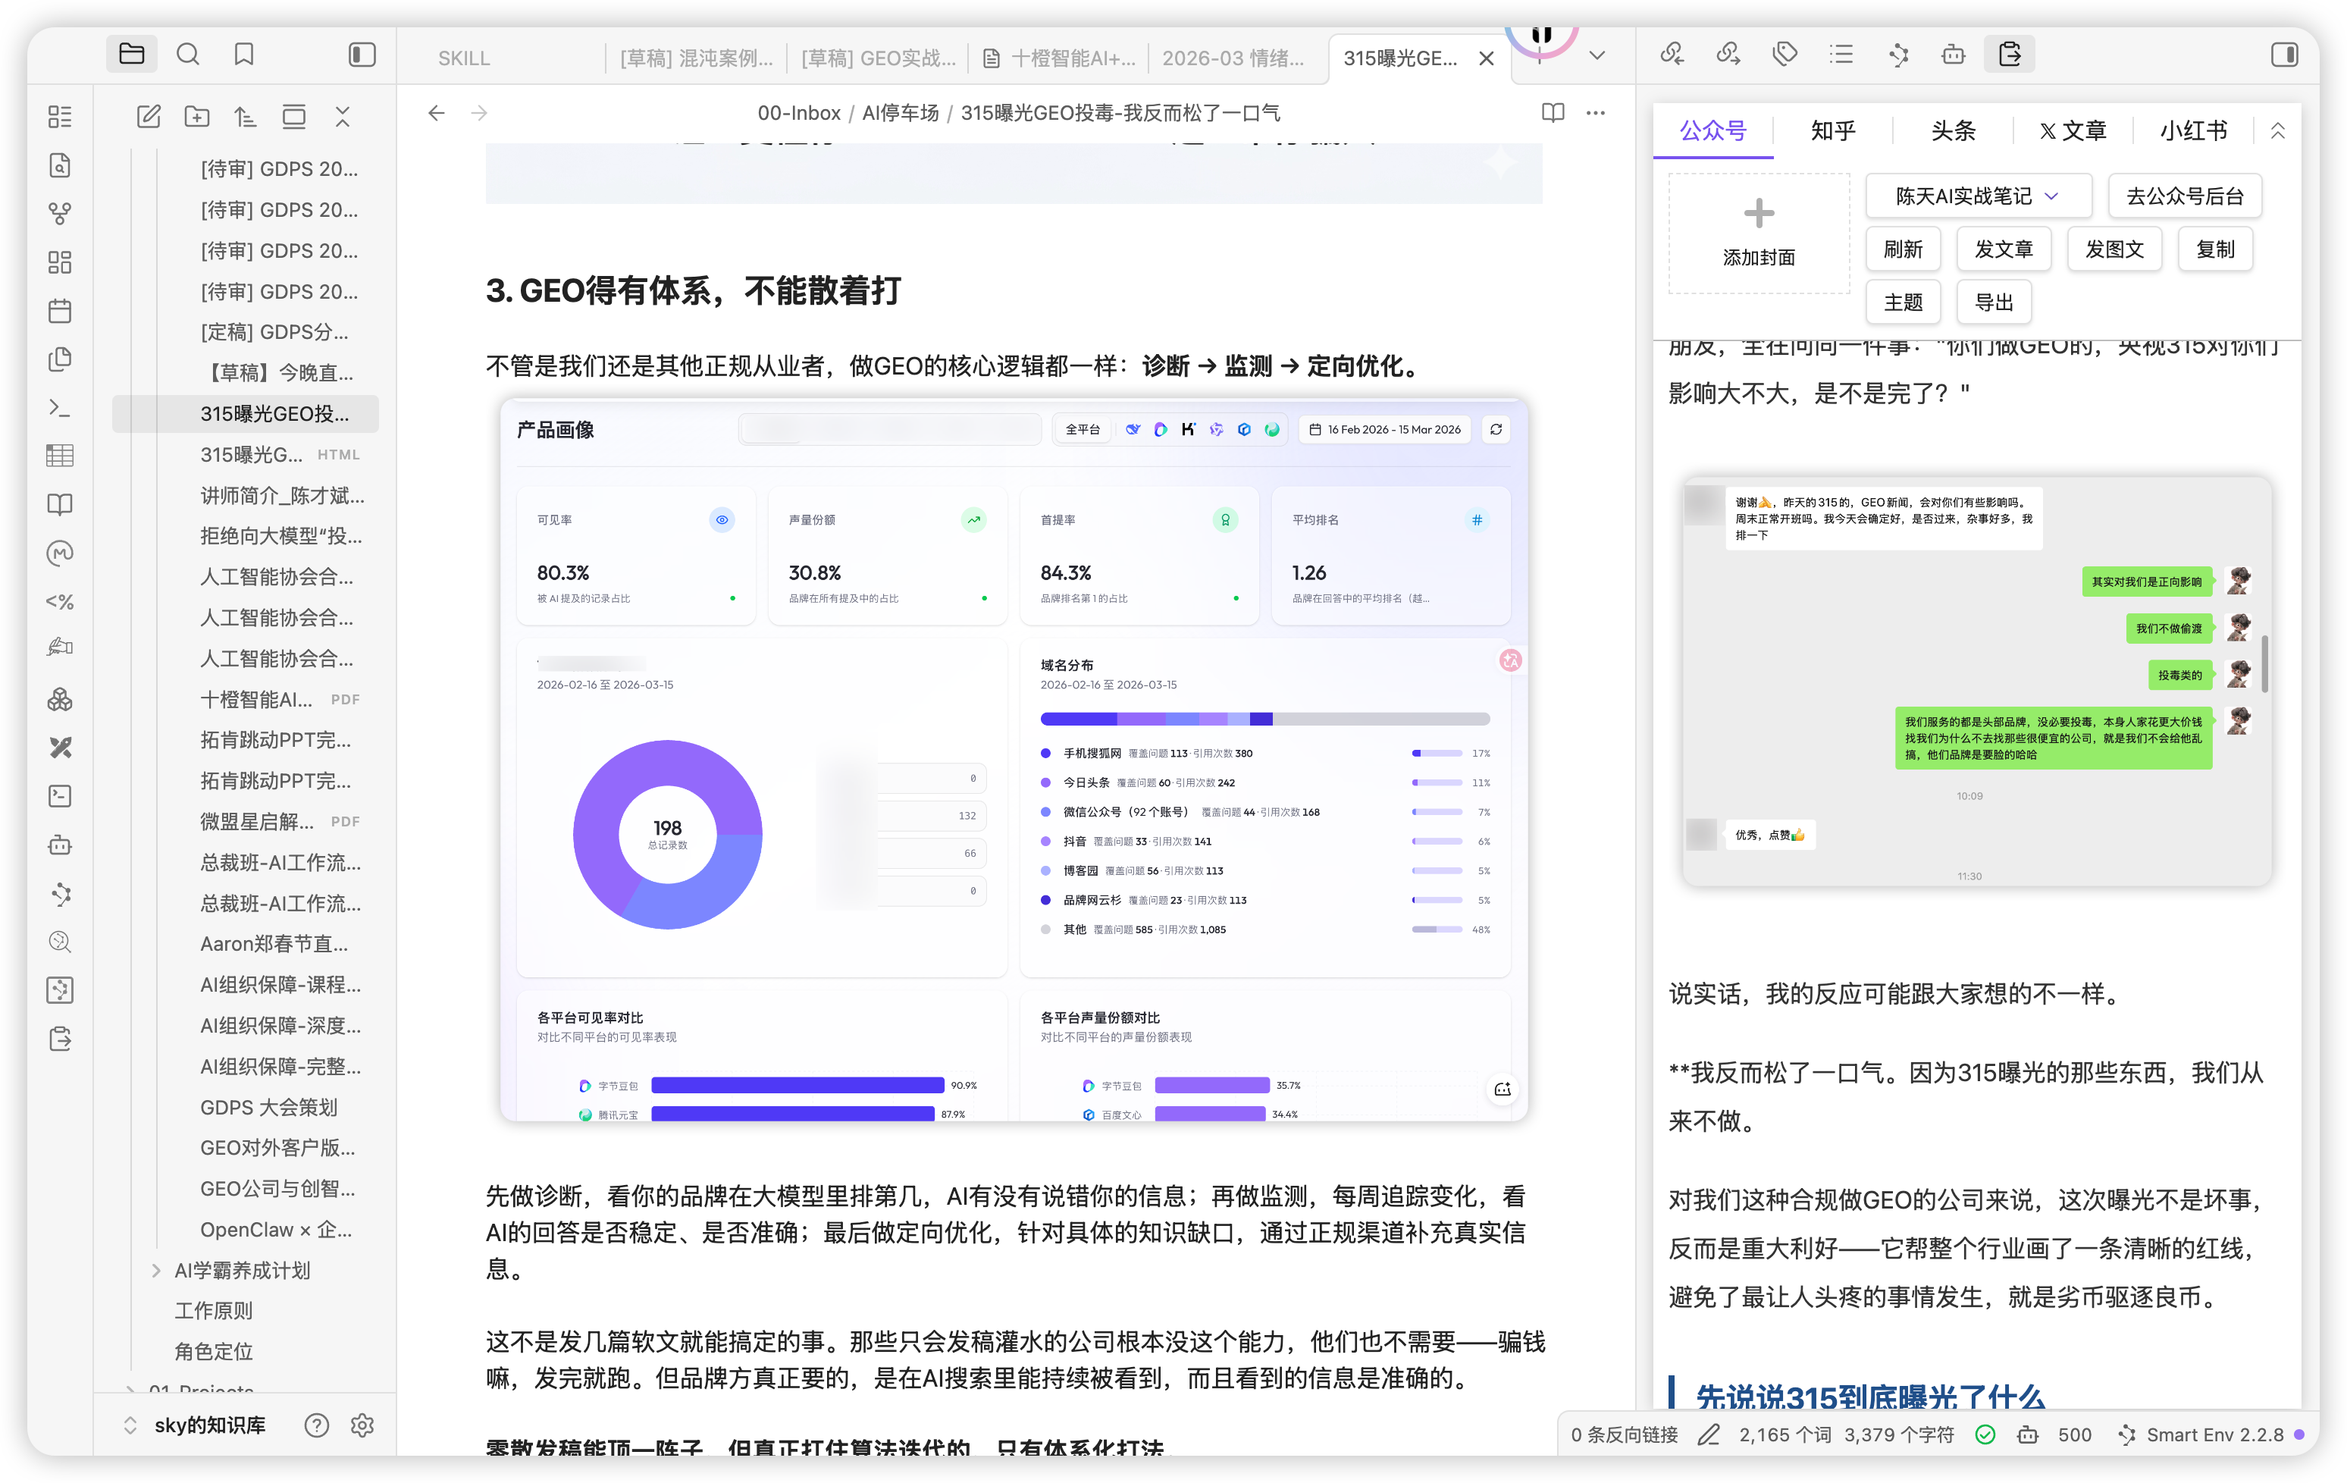2347x1483 pixels.
Task: Open the 陈天AI实战笔记 account dropdown
Action: tap(1978, 196)
